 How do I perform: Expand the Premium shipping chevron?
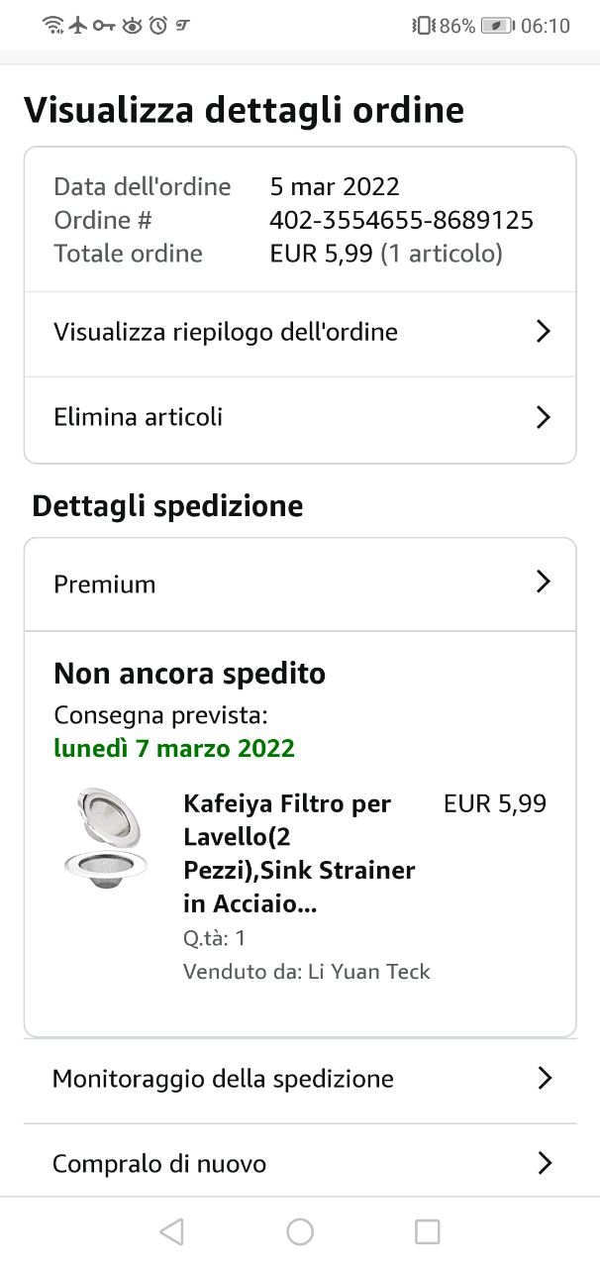(543, 582)
